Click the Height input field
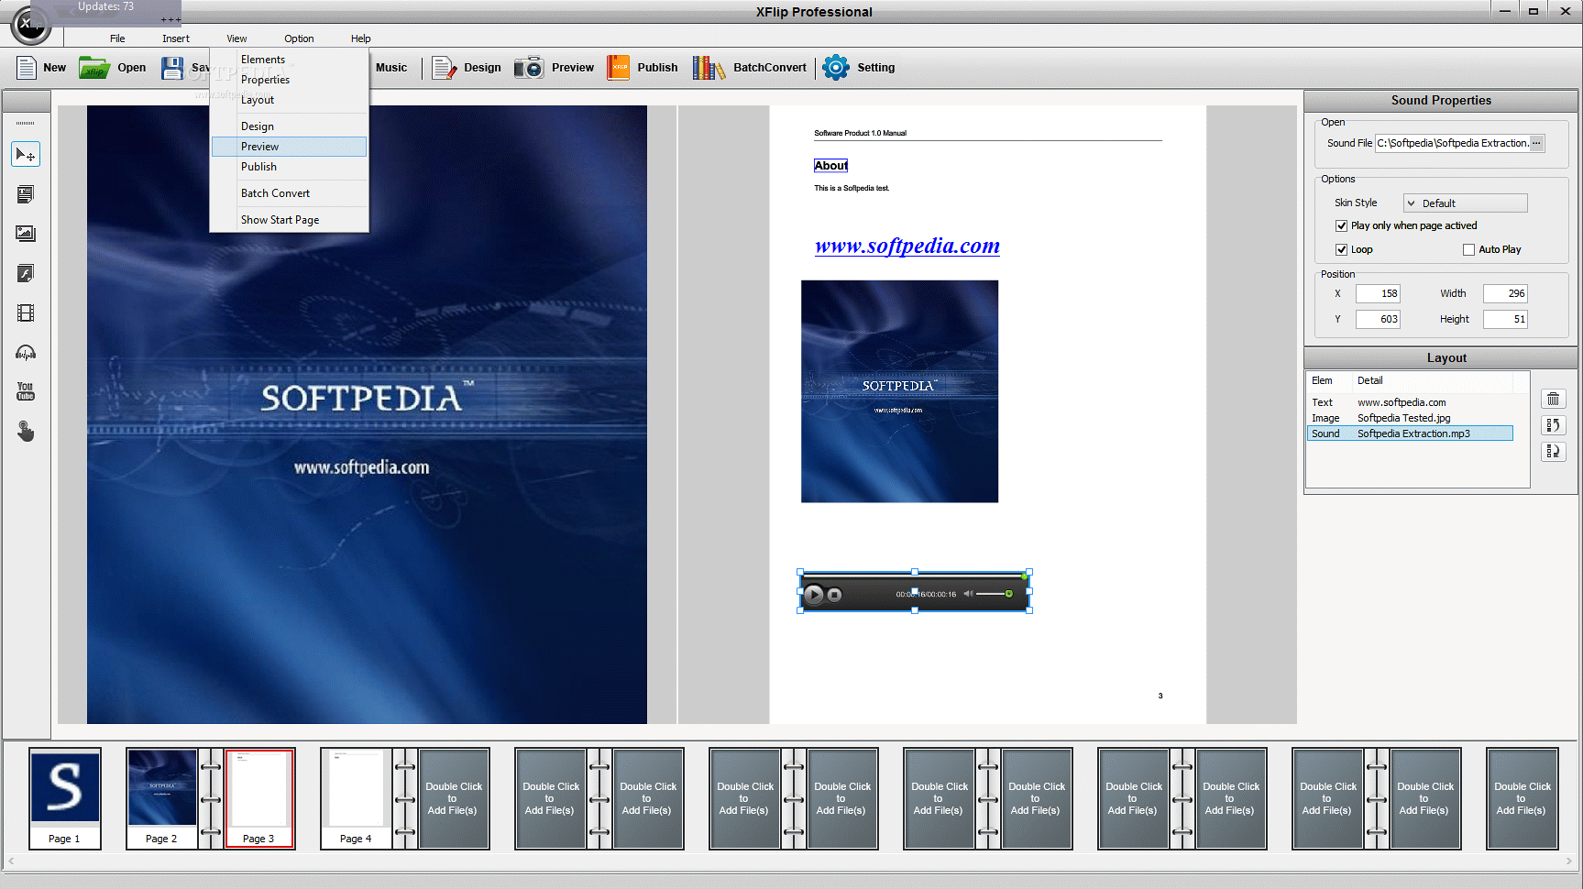Viewport: 1583px width, 889px height. [x=1505, y=319]
